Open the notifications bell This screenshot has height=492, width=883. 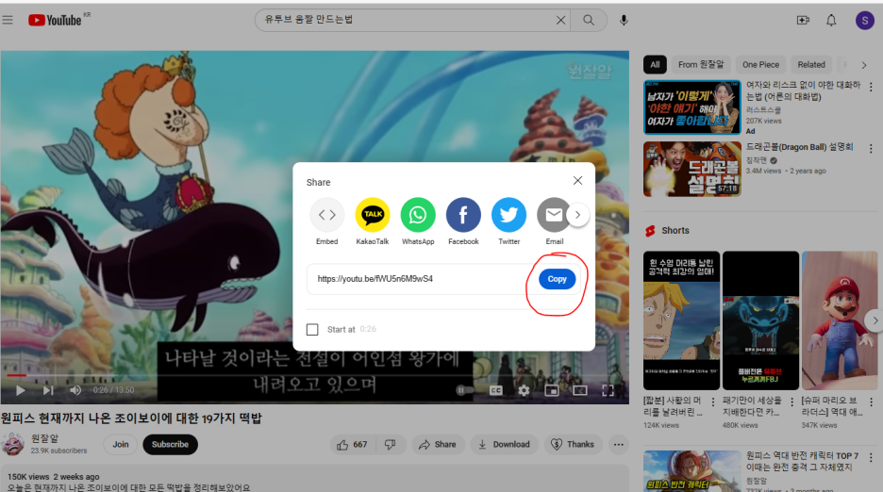coord(831,21)
